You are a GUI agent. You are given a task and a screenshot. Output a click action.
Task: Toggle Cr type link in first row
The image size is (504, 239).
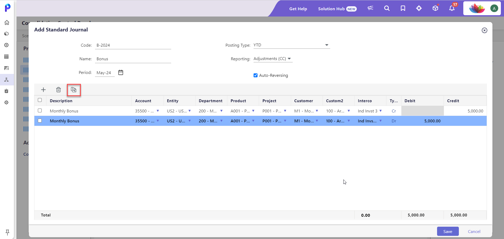coord(394,111)
